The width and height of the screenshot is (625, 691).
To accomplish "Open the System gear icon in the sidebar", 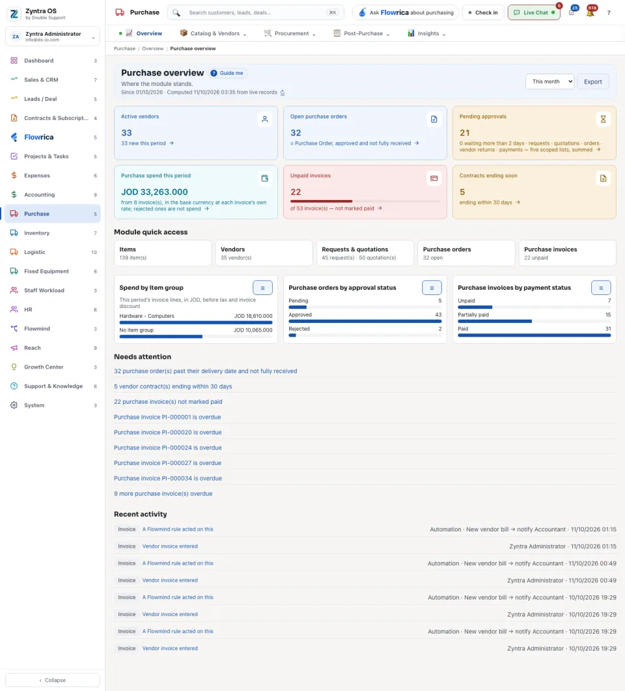I will (14, 405).
